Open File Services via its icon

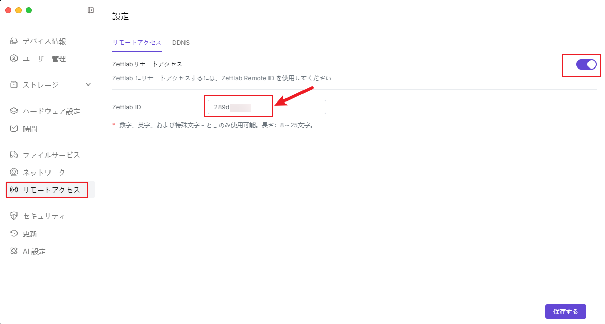(x=14, y=155)
